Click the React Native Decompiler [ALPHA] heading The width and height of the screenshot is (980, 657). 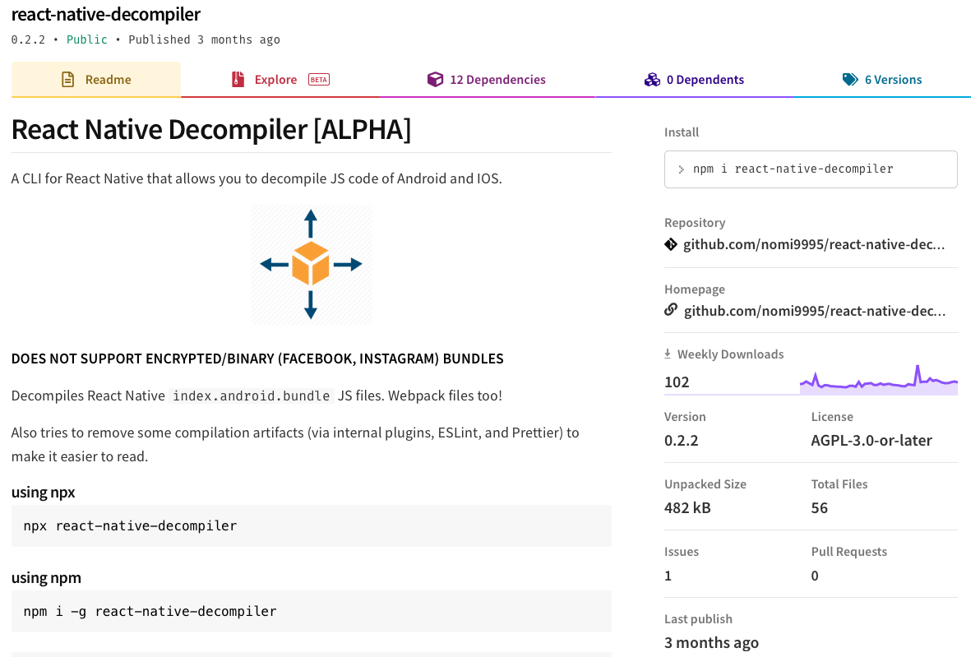[x=211, y=129]
